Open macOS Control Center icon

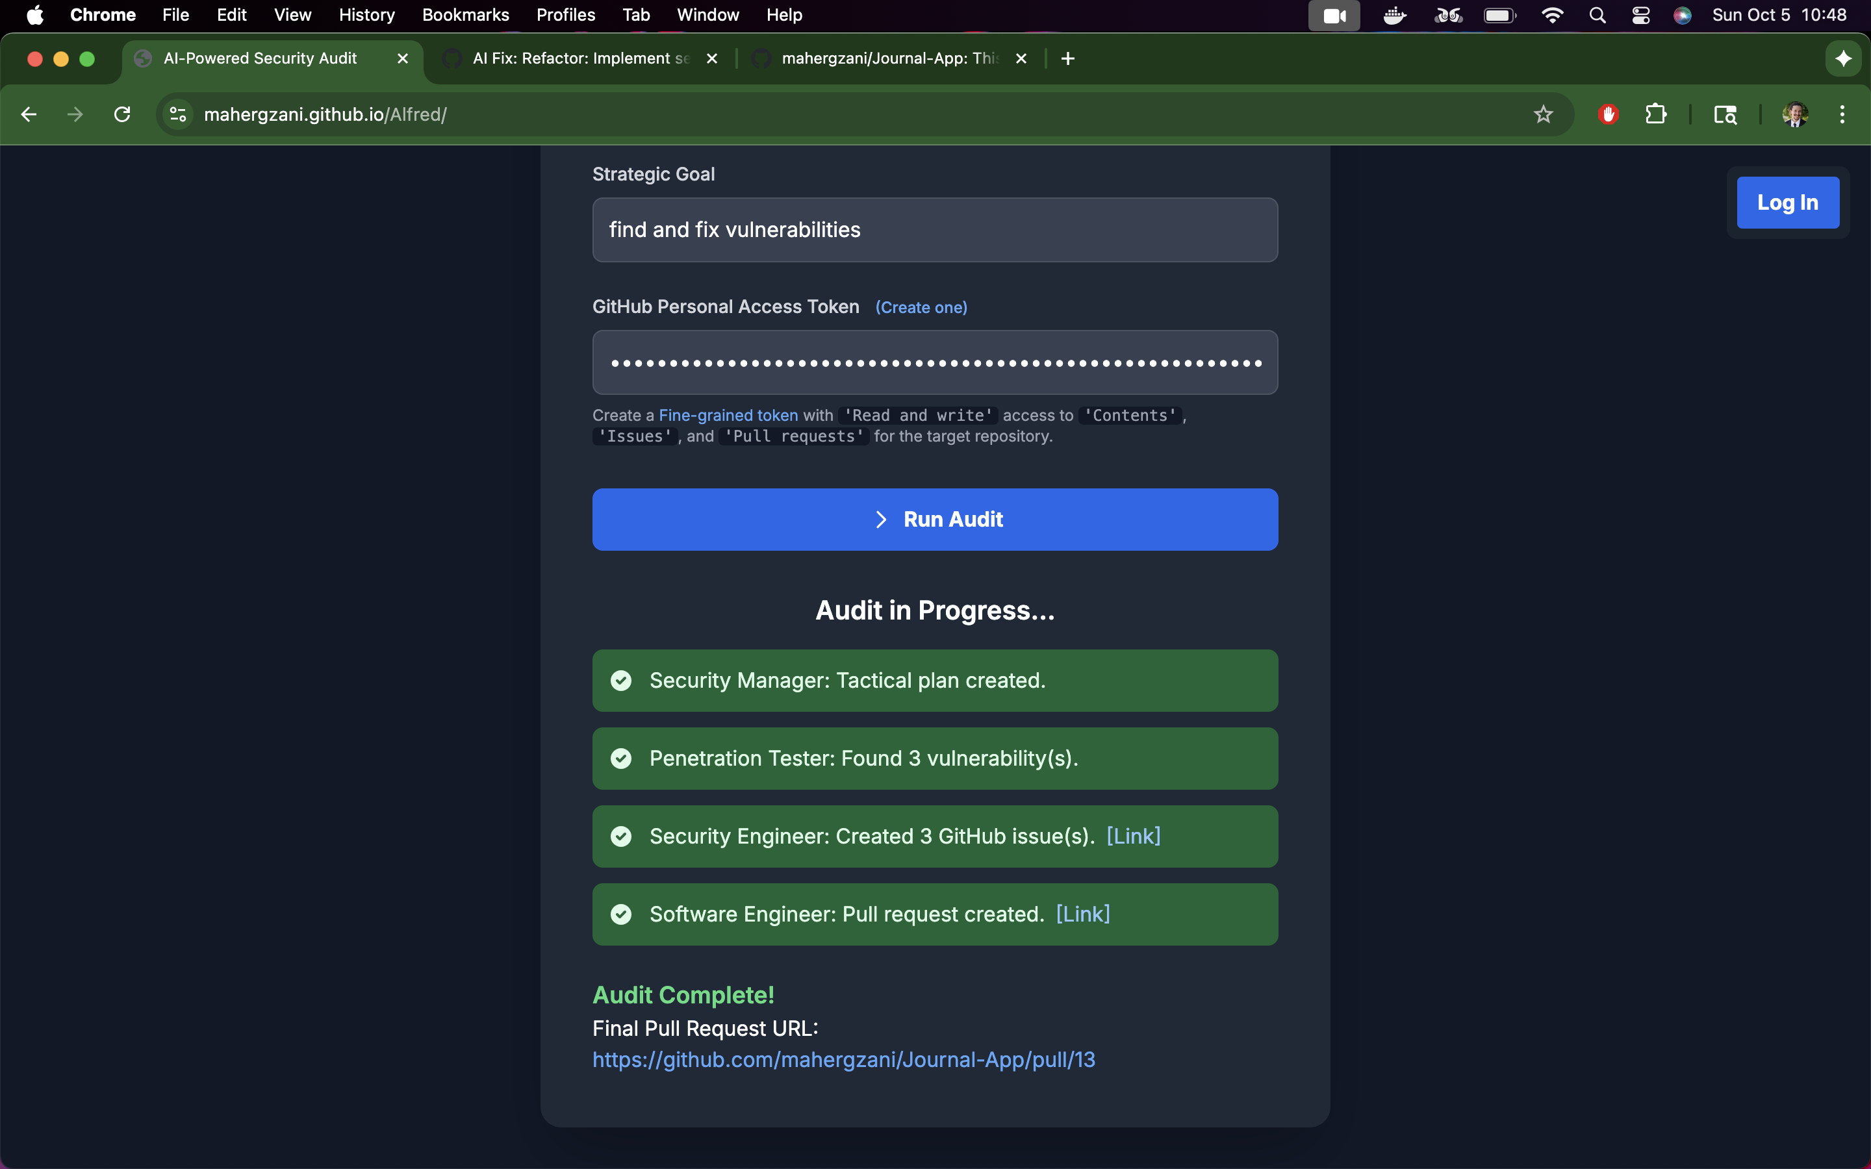1640,16
